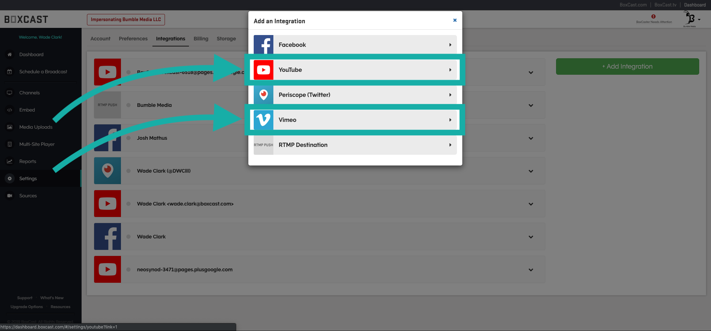Expand the Josh Mathus Facebook integration

click(531, 138)
